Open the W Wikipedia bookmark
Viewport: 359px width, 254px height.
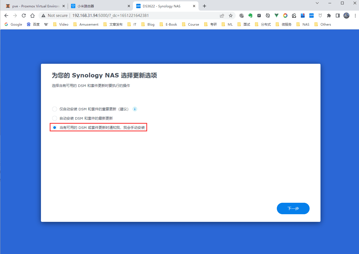tap(46, 25)
